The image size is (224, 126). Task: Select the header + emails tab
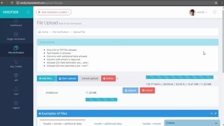pyautogui.click(x=152, y=124)
